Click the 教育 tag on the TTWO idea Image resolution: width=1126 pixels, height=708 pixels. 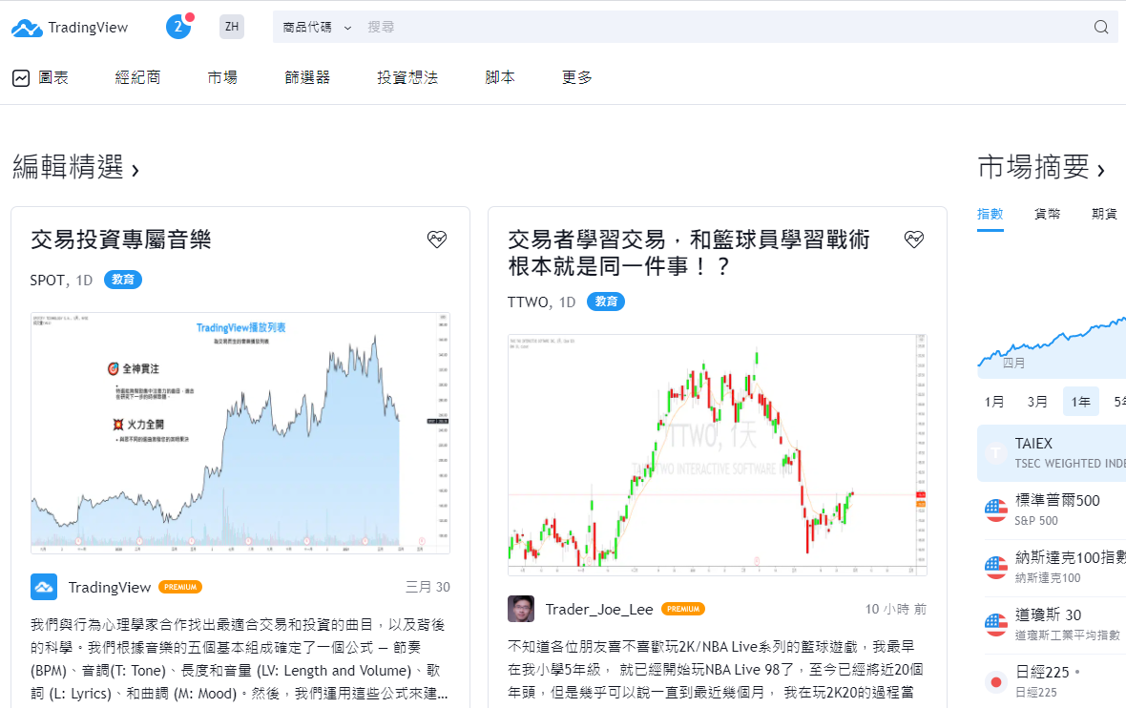tap(606, 302)
